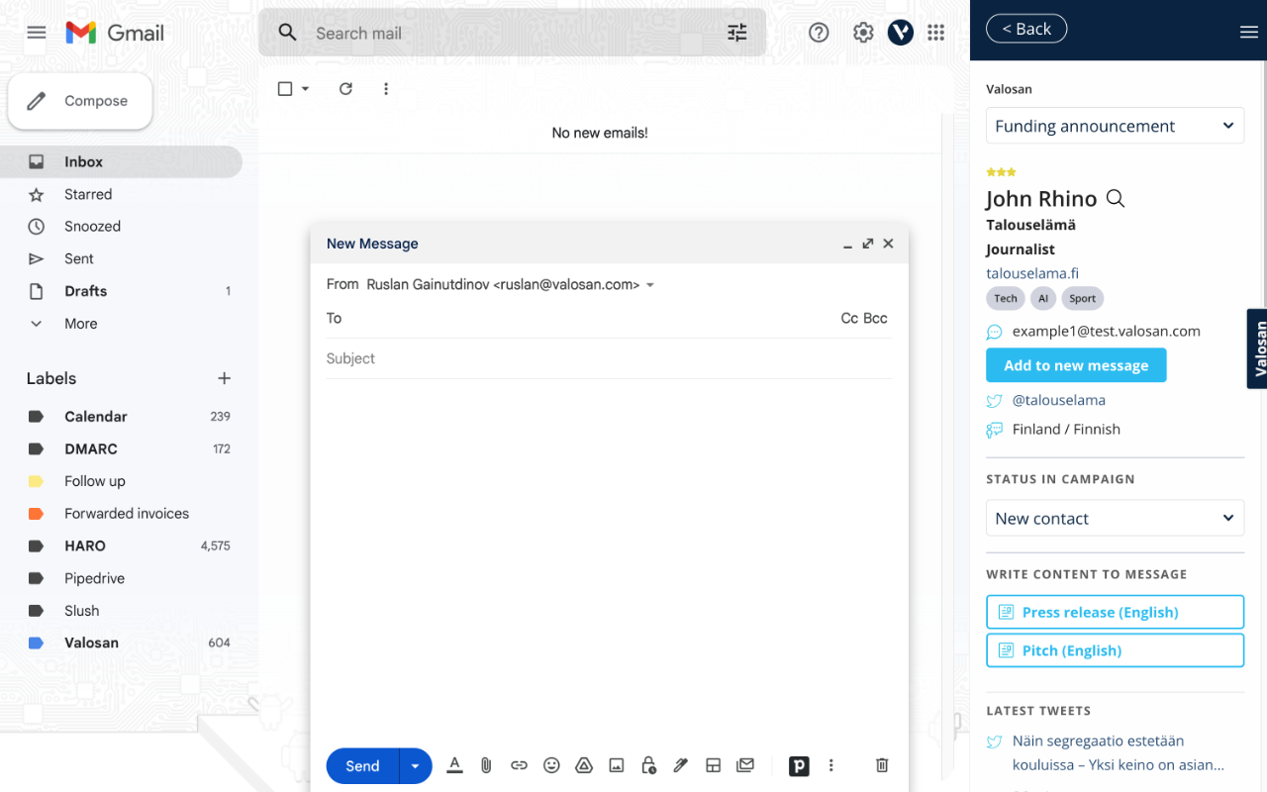The height and width of the screenshot is (792, 1267).
Task: Create a new label with plus icon
Action: (225, 378)
